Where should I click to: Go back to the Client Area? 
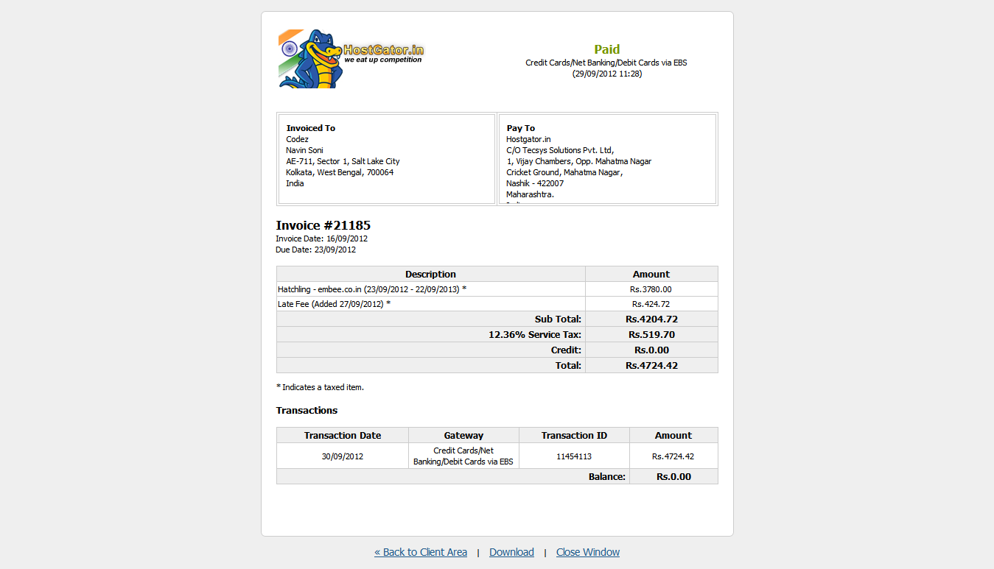(x=421, y=552)
